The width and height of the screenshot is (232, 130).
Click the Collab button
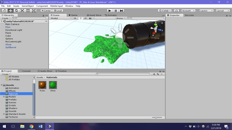(165, 10)
